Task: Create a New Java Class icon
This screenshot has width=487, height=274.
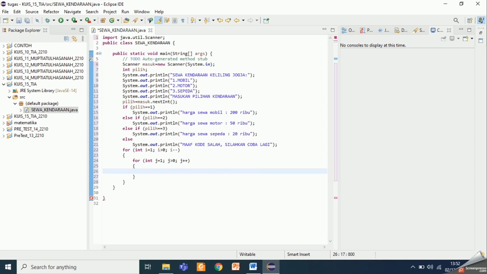Action: [x=112, y=21]
